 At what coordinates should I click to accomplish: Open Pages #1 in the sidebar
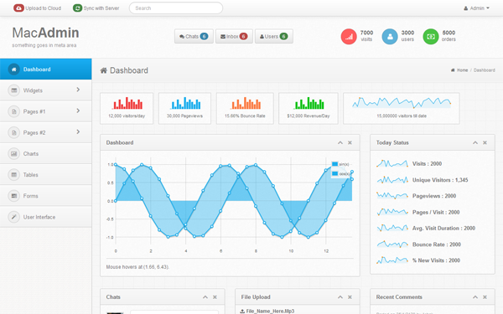click(45, 111)
